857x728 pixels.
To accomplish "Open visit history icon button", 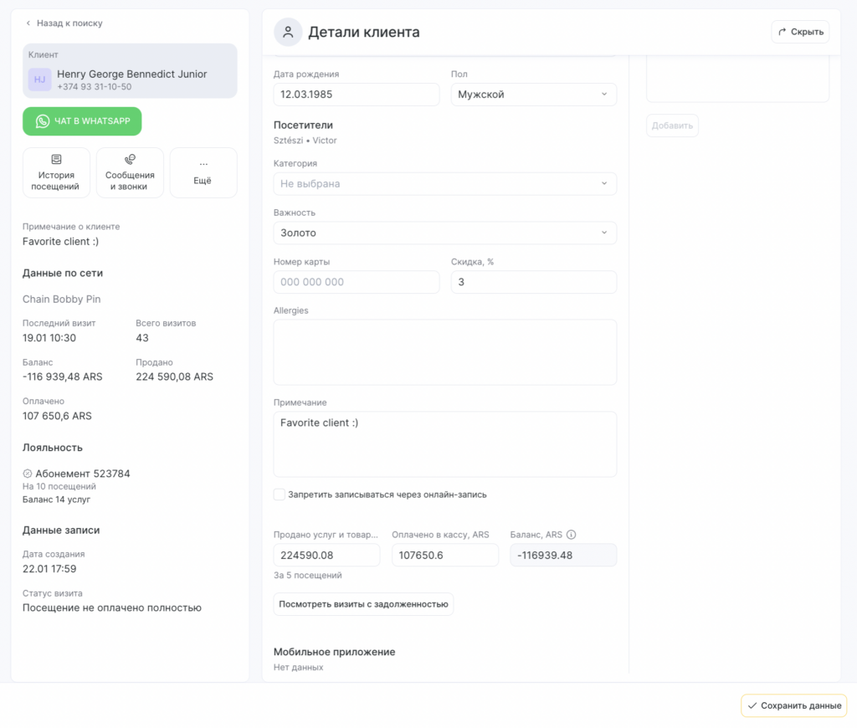I will coord(56,159).
